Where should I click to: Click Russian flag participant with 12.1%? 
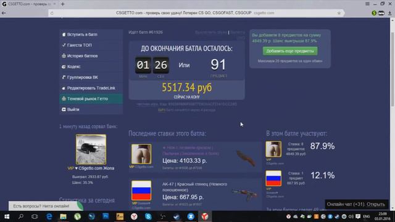point(273,178)
